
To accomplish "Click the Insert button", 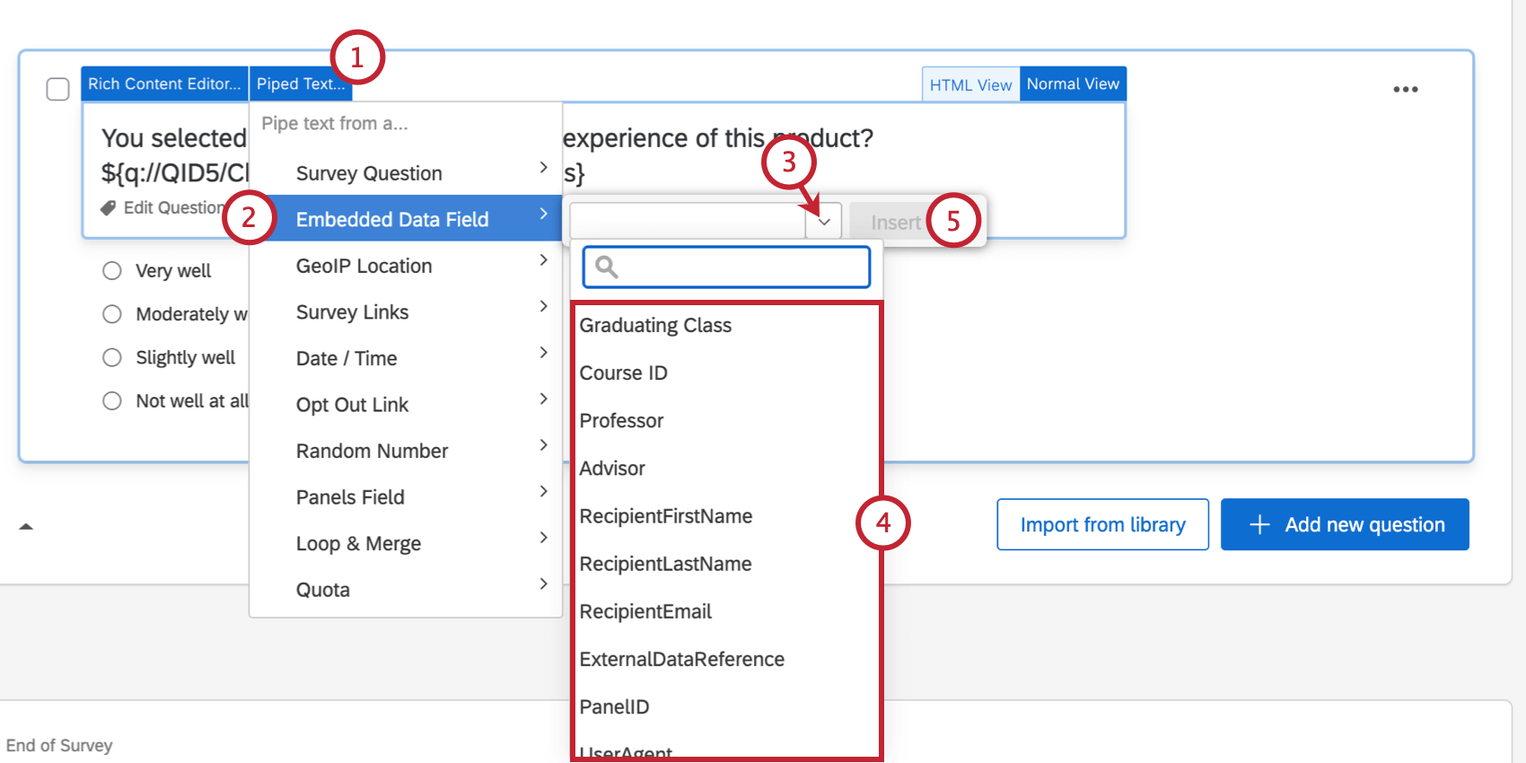I will 895,223.
